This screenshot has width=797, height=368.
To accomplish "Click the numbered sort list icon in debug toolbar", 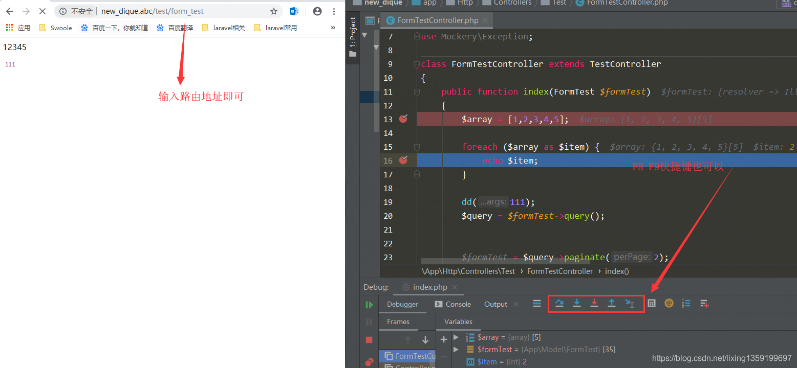I will tap(686, 303).
